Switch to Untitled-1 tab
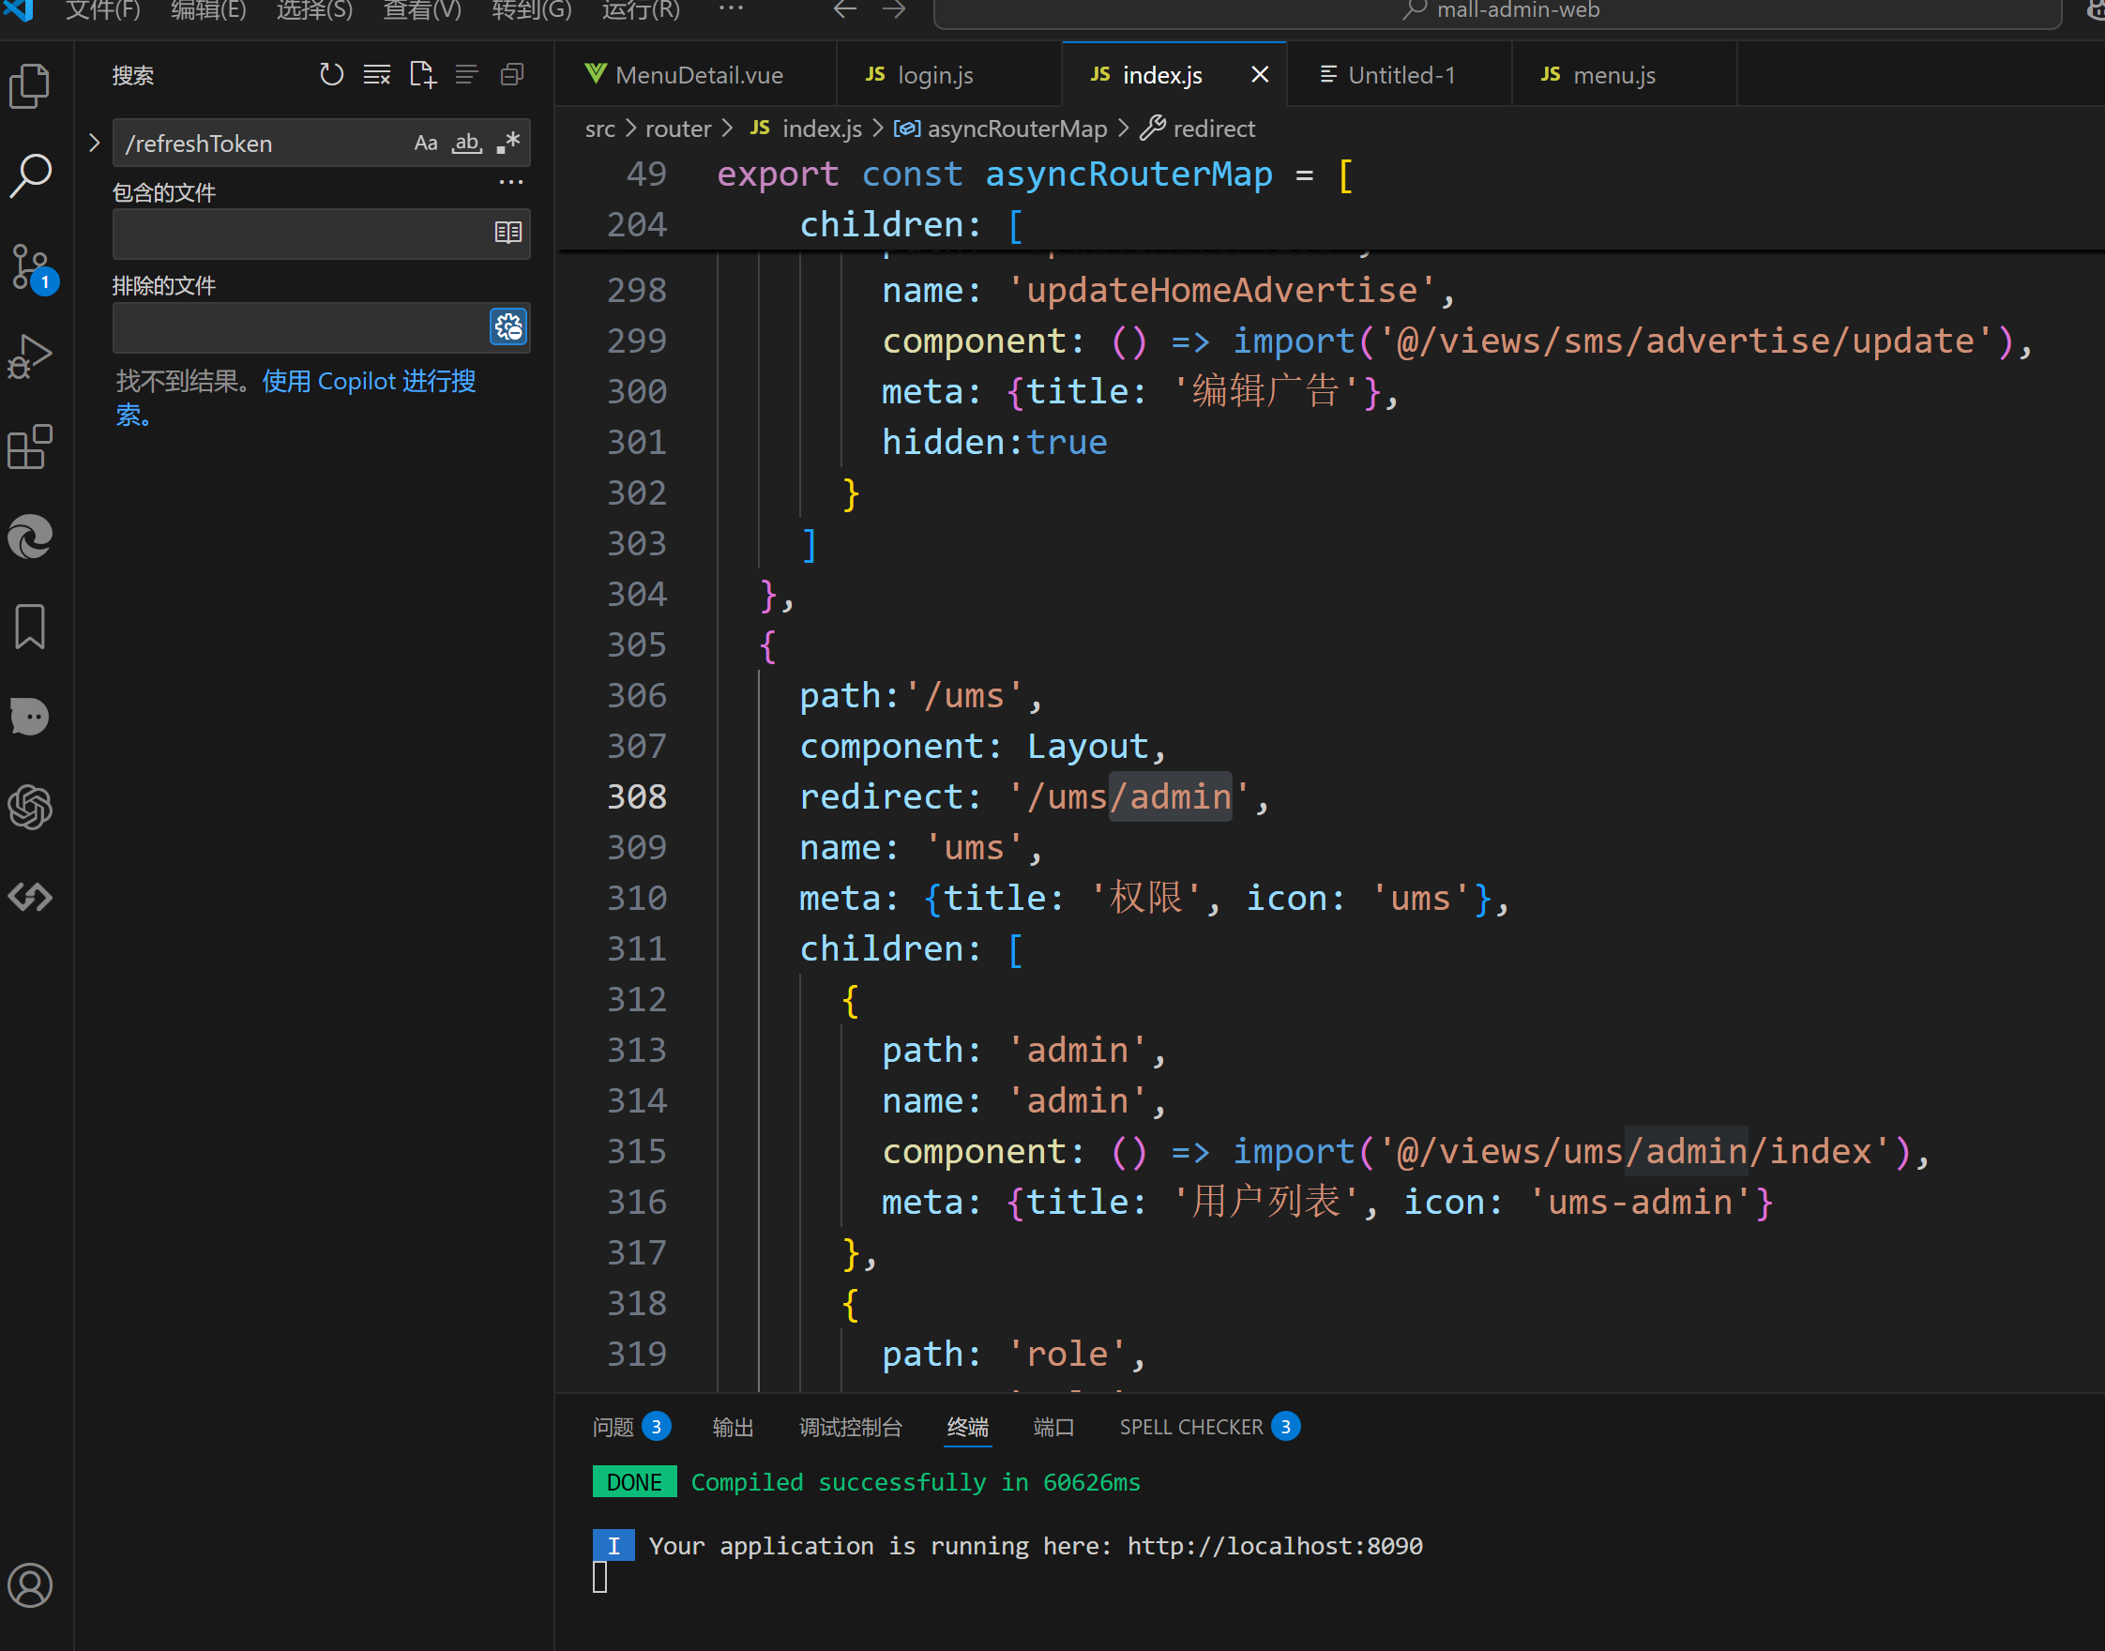This screenshot has width=2105, height=1651. point(1400,74)
